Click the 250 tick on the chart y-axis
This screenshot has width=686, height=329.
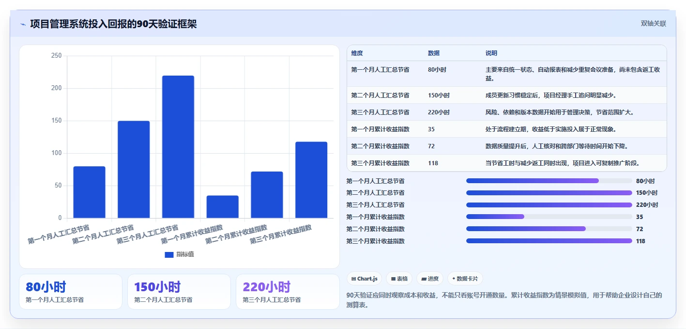[56, 56]
